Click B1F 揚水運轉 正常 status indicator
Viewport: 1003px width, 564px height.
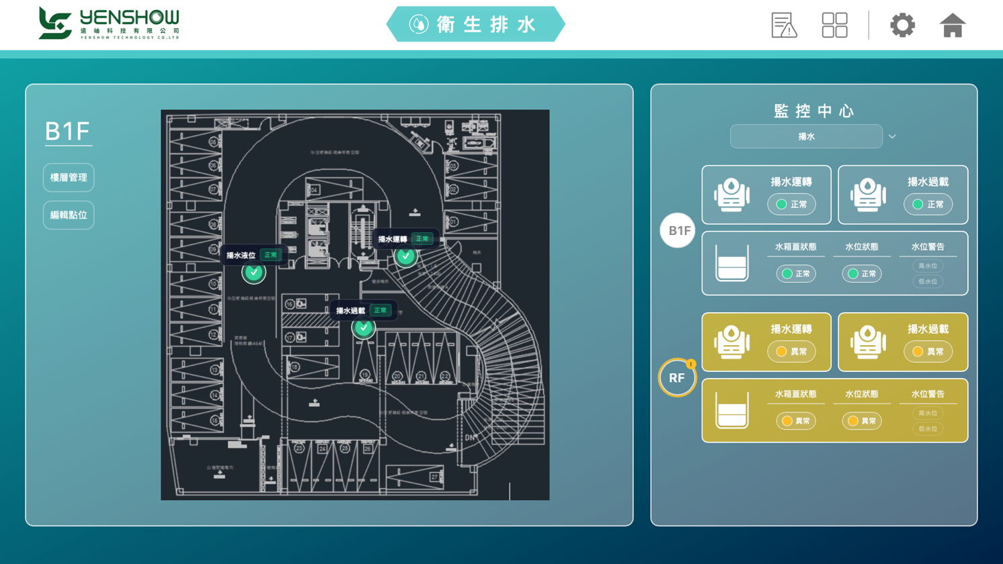792,204
